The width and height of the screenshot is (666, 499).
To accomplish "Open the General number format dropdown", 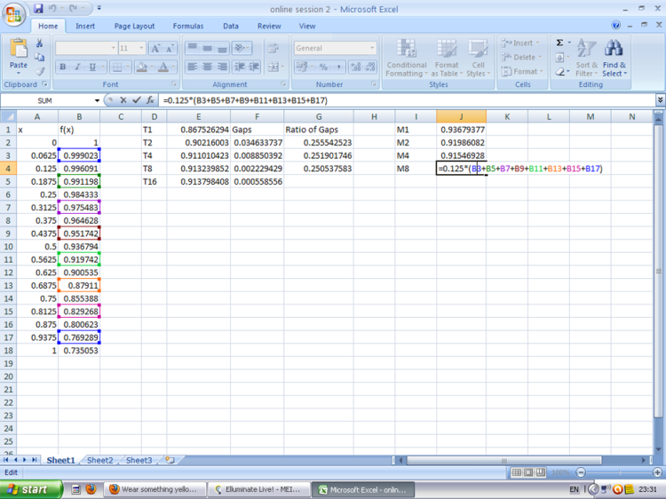I will point(372,48).
